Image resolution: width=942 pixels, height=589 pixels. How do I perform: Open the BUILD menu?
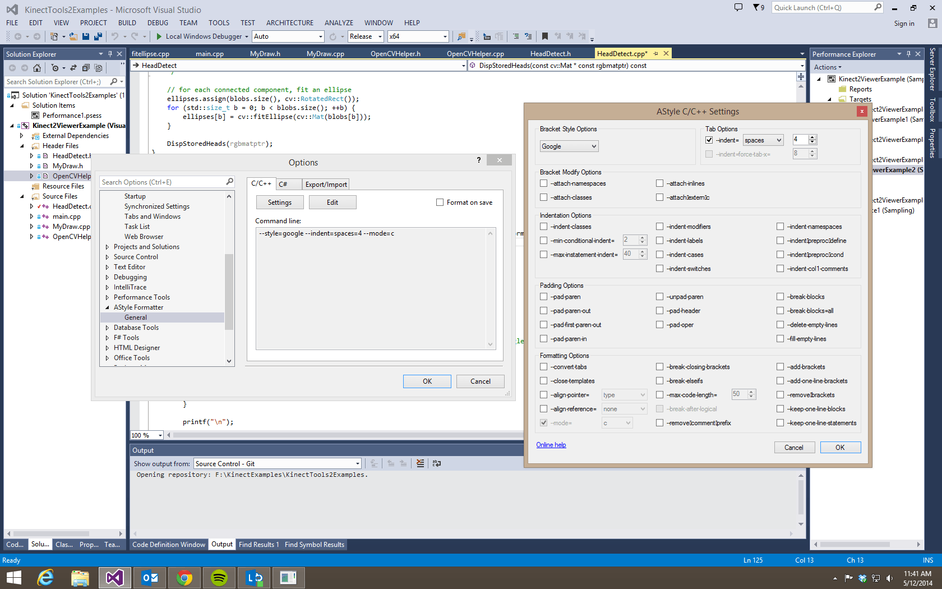pyautogui.click(x=127, y=23)
